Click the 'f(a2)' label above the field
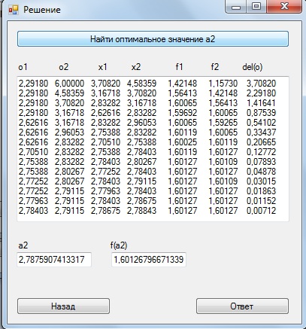Image resolution: width=306 pixels, height=329 pixels. [x=119, y=245]
